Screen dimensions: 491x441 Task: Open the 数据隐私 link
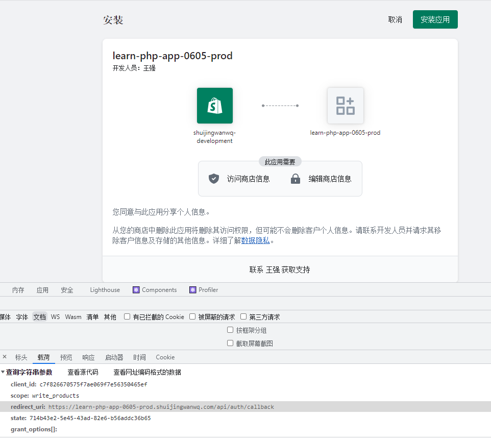pos(255,240)
